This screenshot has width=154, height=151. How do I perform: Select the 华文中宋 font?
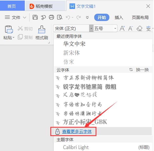coord(74,44)
